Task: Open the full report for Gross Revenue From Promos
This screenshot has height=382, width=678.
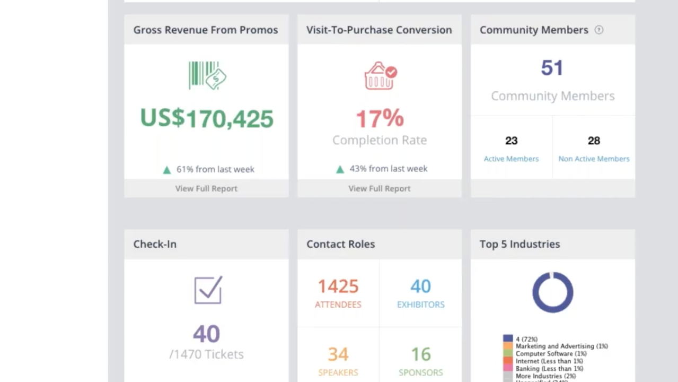Action: coord(206,188)
